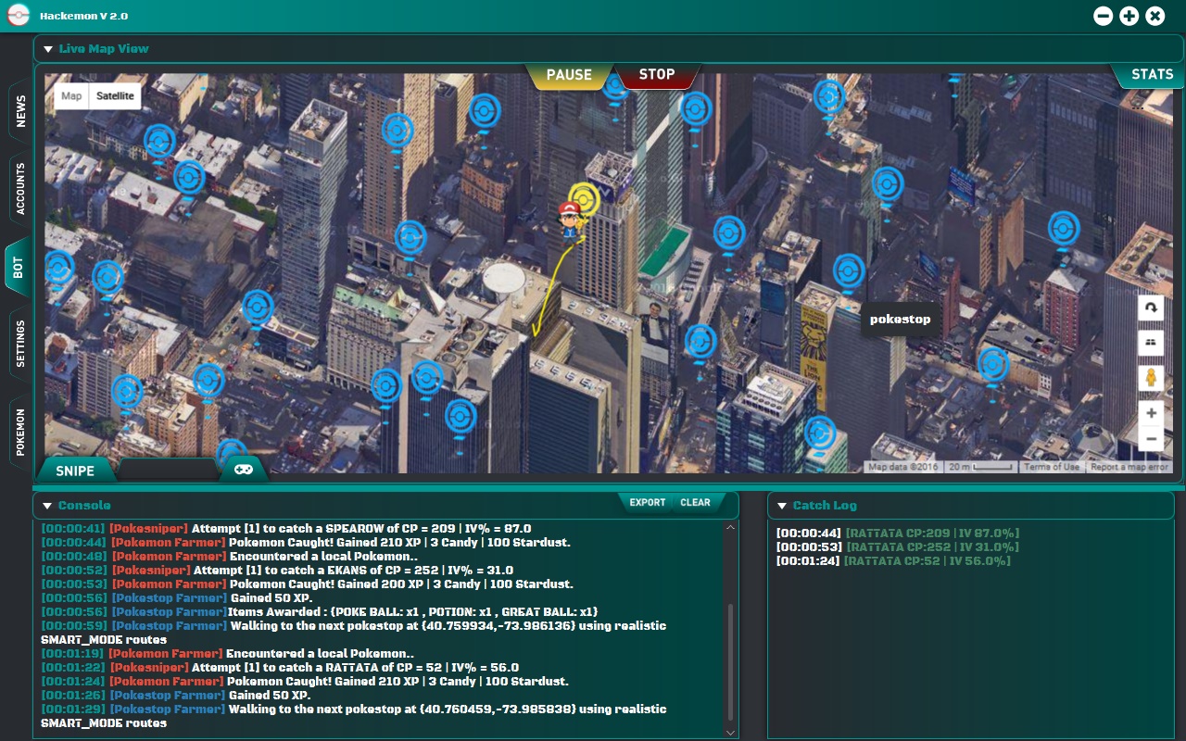Click catch log entry RATTATA CP:209
This screenshot has width=1186, height=741.
[898, 534]
